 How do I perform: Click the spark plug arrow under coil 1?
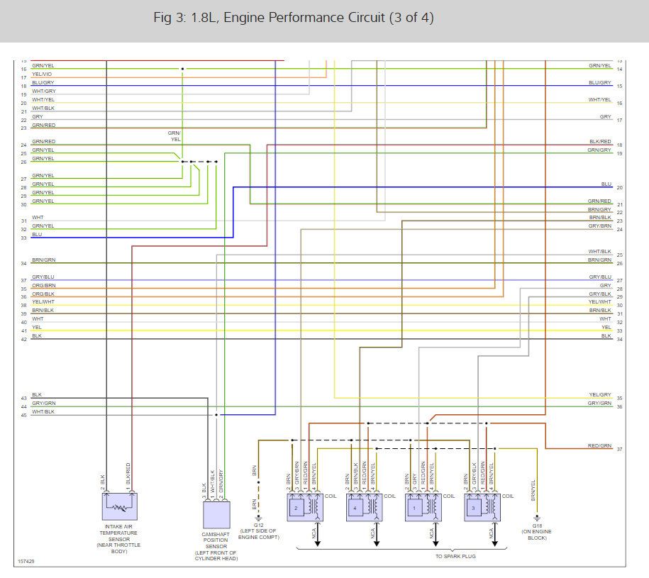point(436,534)
